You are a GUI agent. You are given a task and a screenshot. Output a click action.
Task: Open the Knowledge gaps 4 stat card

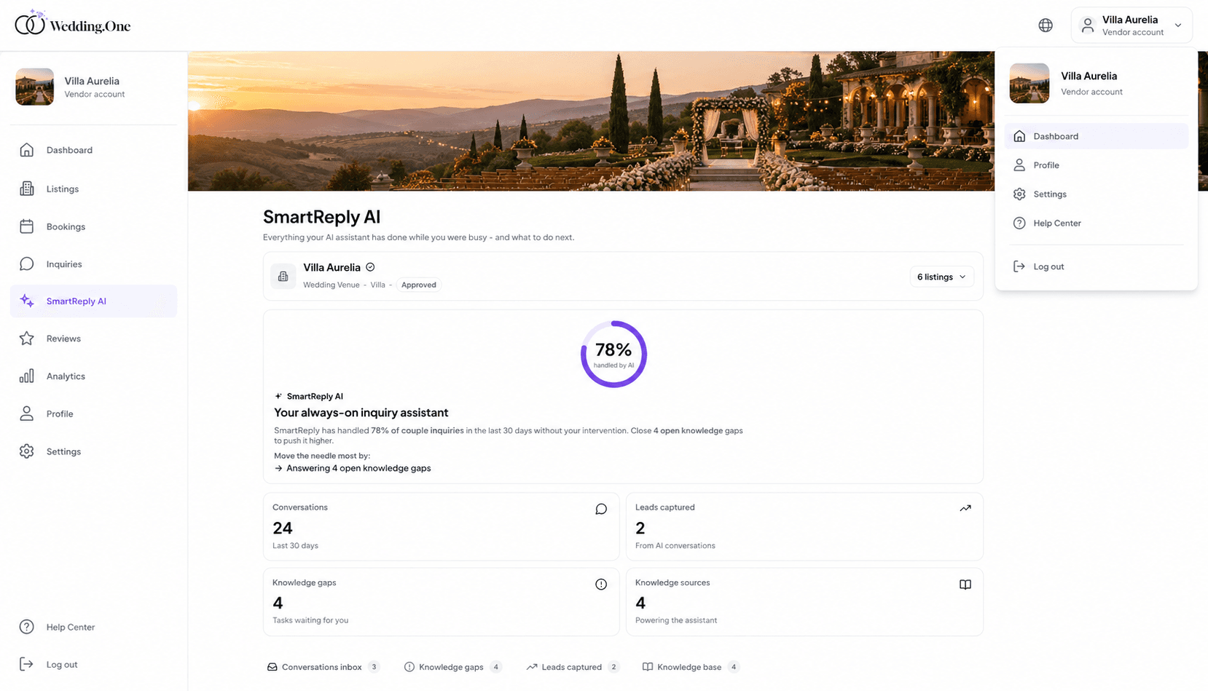pos(441,601)
